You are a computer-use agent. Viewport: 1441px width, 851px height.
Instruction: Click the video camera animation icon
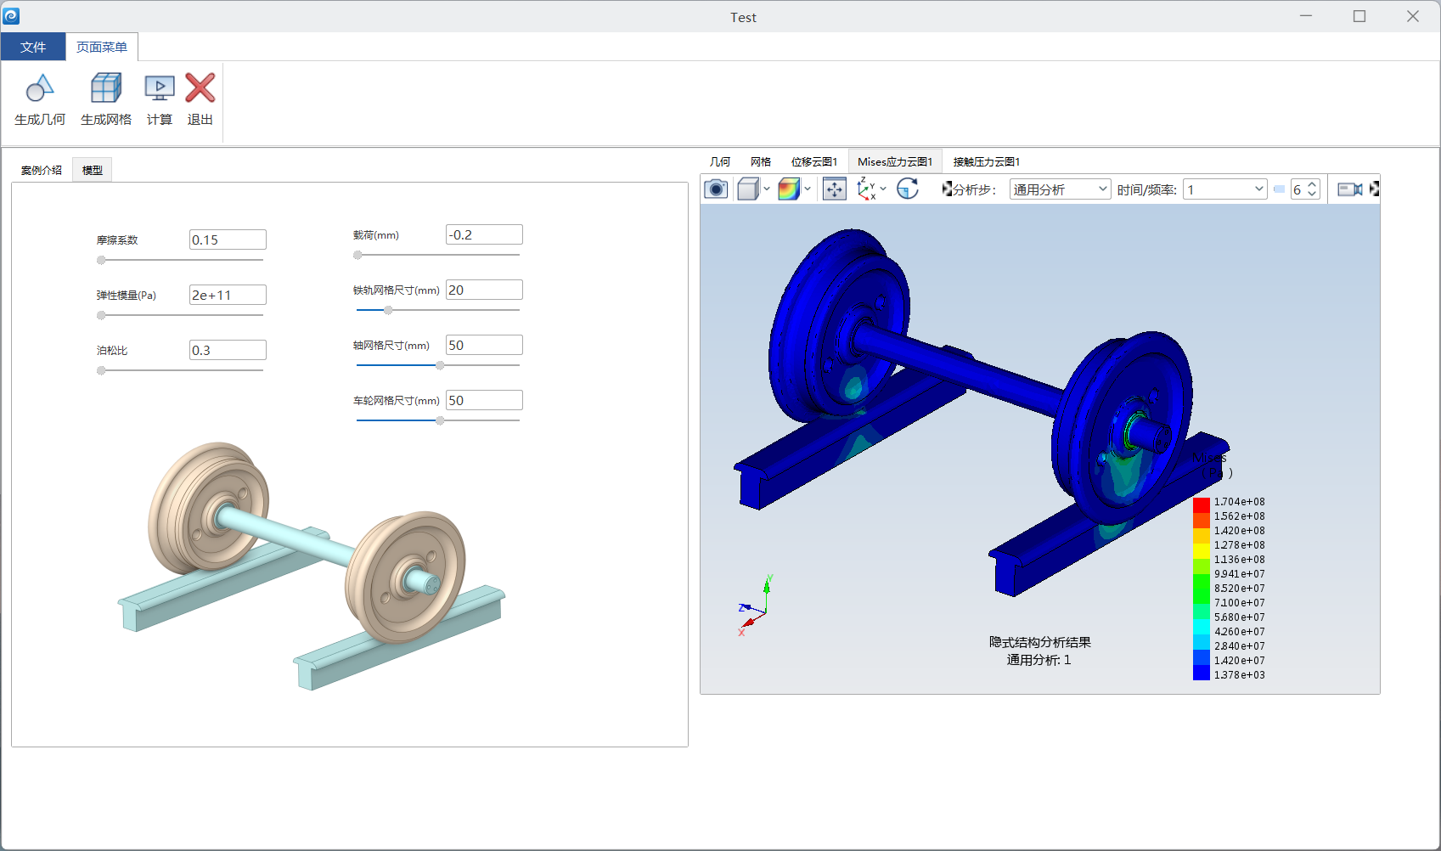point(1350,189)
